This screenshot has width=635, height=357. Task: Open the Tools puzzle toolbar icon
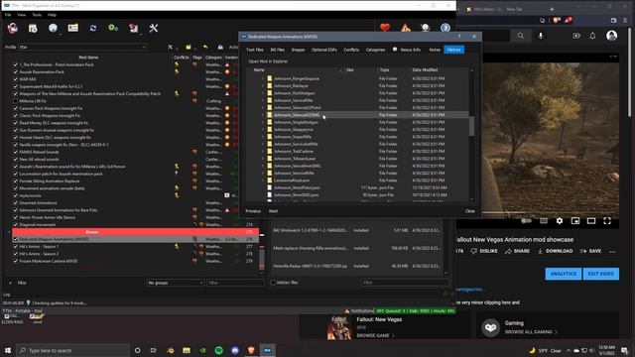[134, 28]
